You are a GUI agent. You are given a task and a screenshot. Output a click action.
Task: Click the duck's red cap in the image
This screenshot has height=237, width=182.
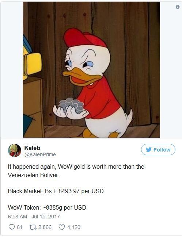(x=85, y=38)
